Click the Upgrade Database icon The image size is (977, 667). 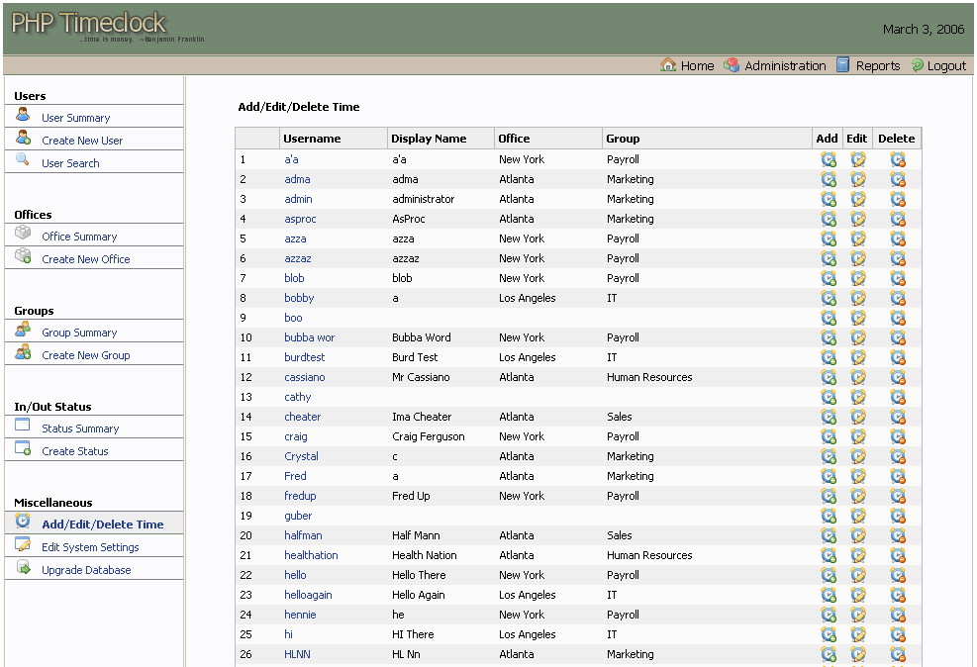click(22, 567)
